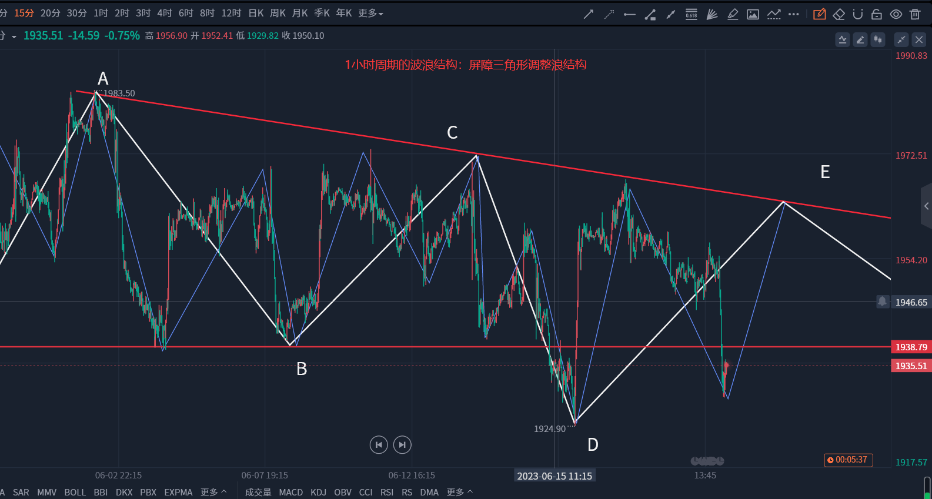Enable the EXPMA indicator

click(x=178, y=492)
